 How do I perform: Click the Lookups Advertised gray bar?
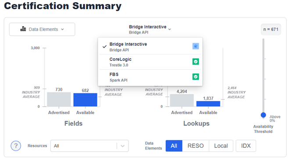(182, 100)
